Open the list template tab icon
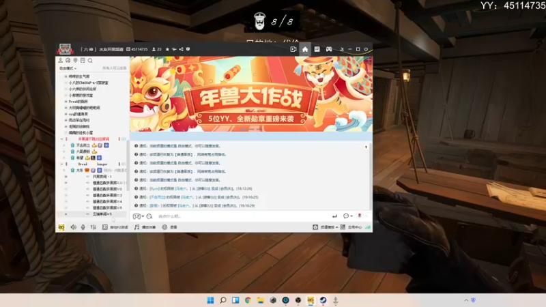The height and width of the screenshot is (307, 546). 317,49
